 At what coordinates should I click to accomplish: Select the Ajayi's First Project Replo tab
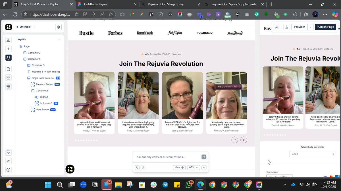click(43, 4)
